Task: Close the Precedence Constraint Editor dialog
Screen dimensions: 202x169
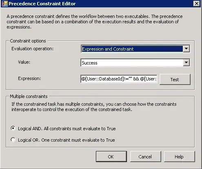Action: [197, 4]
